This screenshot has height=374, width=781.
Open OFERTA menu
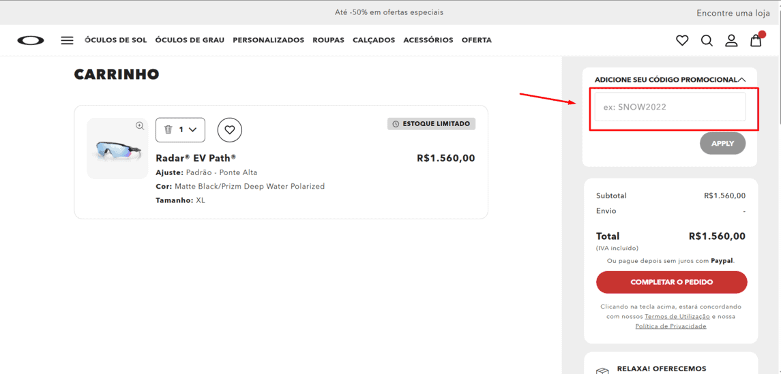(477, 40)
